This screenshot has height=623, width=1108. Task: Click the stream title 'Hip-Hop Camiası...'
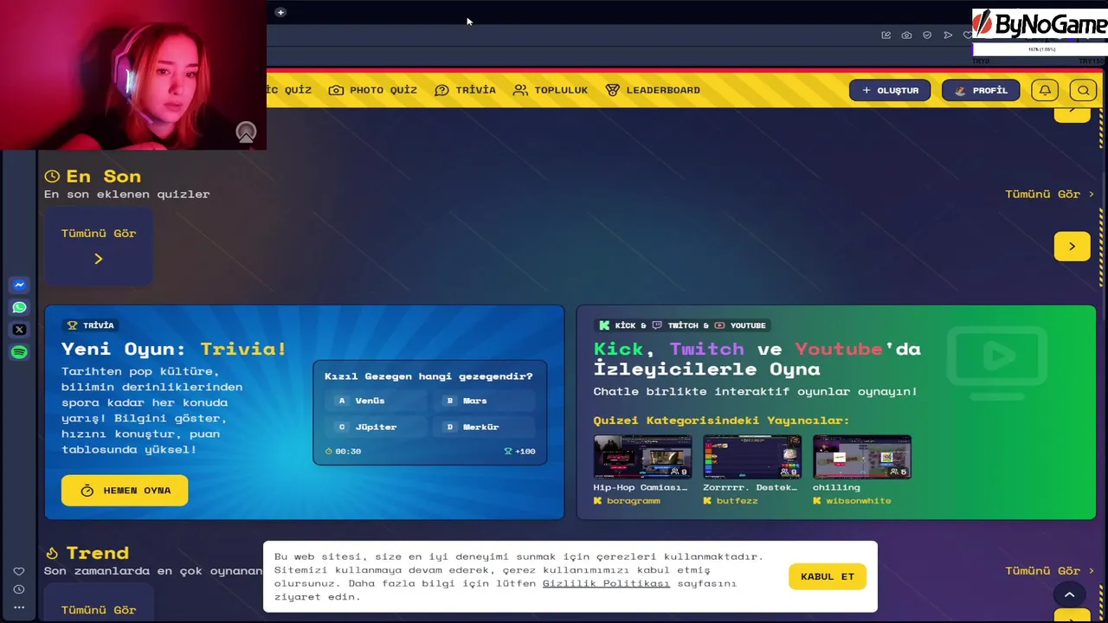click(641, 487)
